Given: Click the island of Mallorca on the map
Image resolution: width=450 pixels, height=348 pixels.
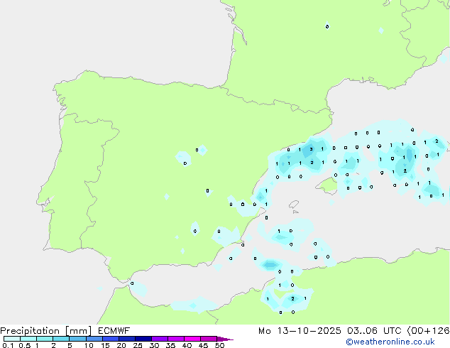Looking at the screenshot, I should (x=326, y=186).
